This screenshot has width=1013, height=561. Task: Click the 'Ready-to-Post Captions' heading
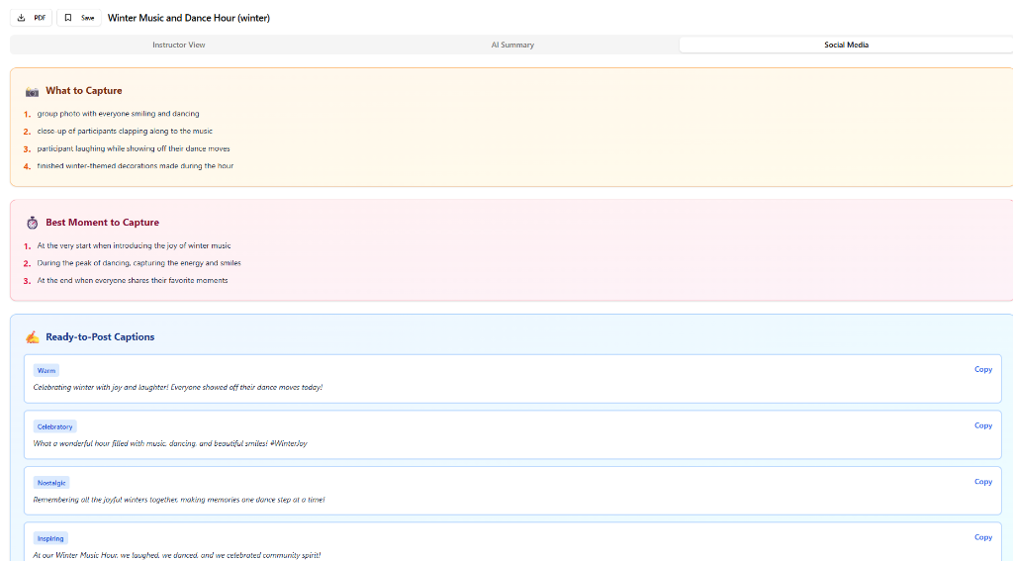[100, 336]
